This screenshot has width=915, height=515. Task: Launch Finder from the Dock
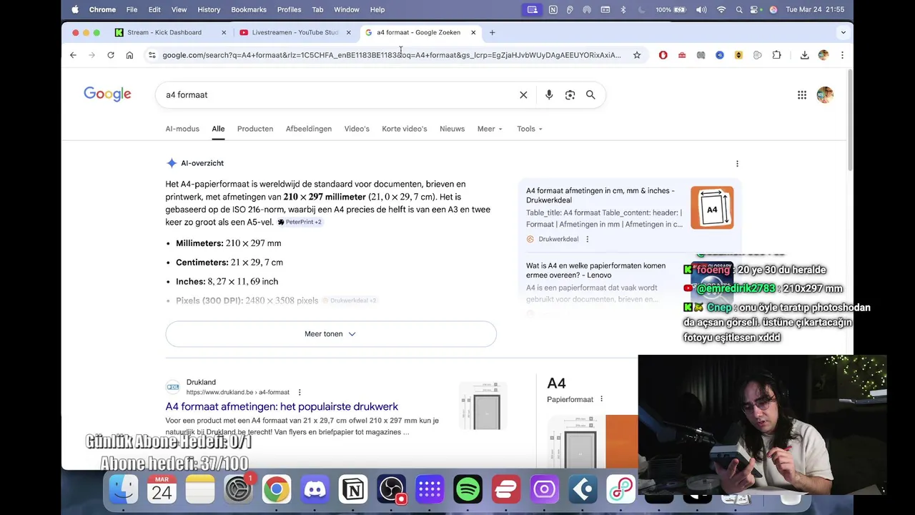123,489
